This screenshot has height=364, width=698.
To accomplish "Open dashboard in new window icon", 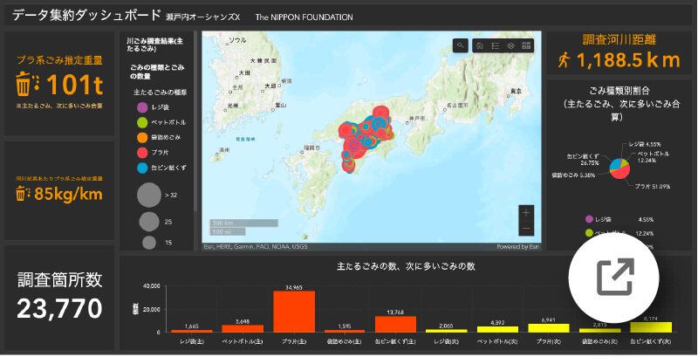I will (615, 278).
